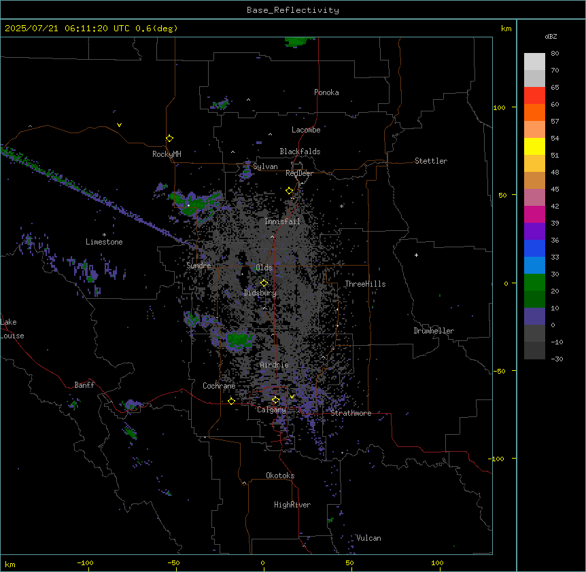The image size is (586, 572).
Task: Click the Blackfalds label
Action: pos(300,151)
